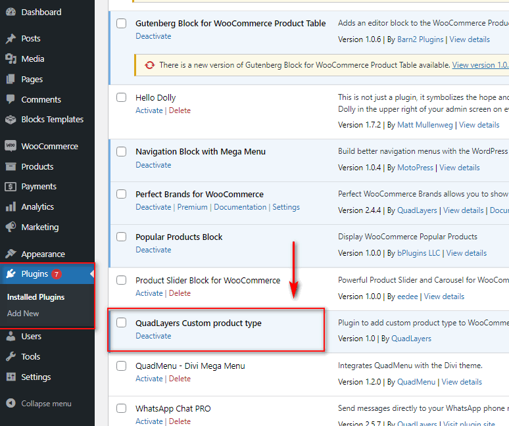509x426 pixels.
Task: View details for Navigation Block plugin
Action: tap(459, 168)
